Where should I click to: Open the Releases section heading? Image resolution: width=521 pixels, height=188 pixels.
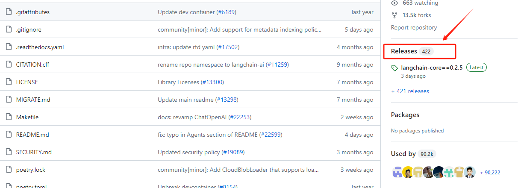tap(404, 51)
